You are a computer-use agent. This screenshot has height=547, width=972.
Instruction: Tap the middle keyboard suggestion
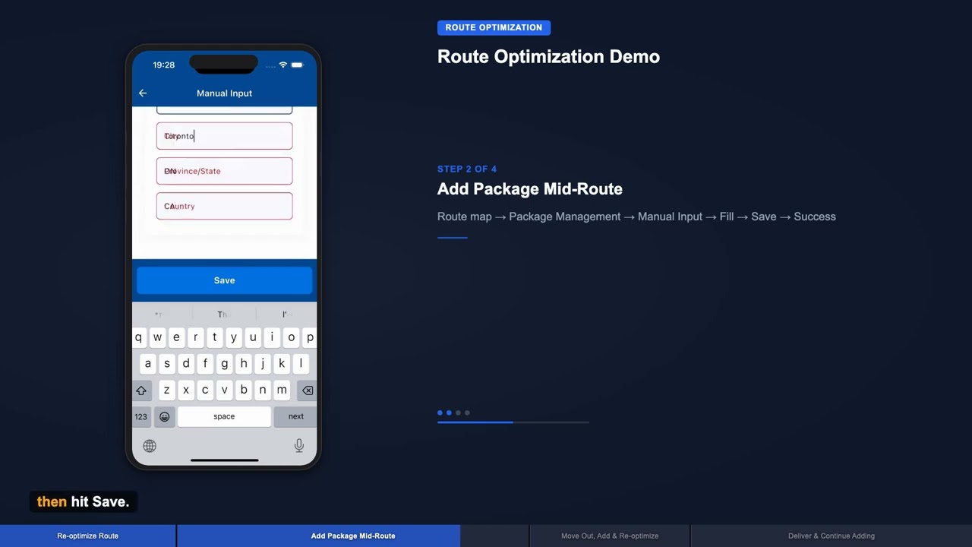(224, 314)
